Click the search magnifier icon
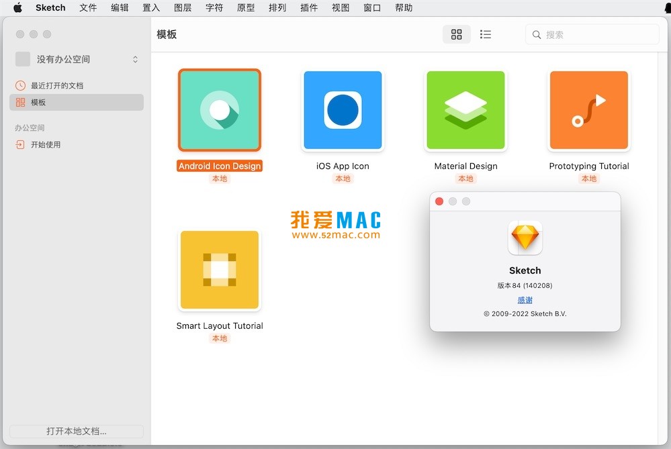The height and width of the screenshot is (449, 671). pyautogui.click(x=536, y=34)
